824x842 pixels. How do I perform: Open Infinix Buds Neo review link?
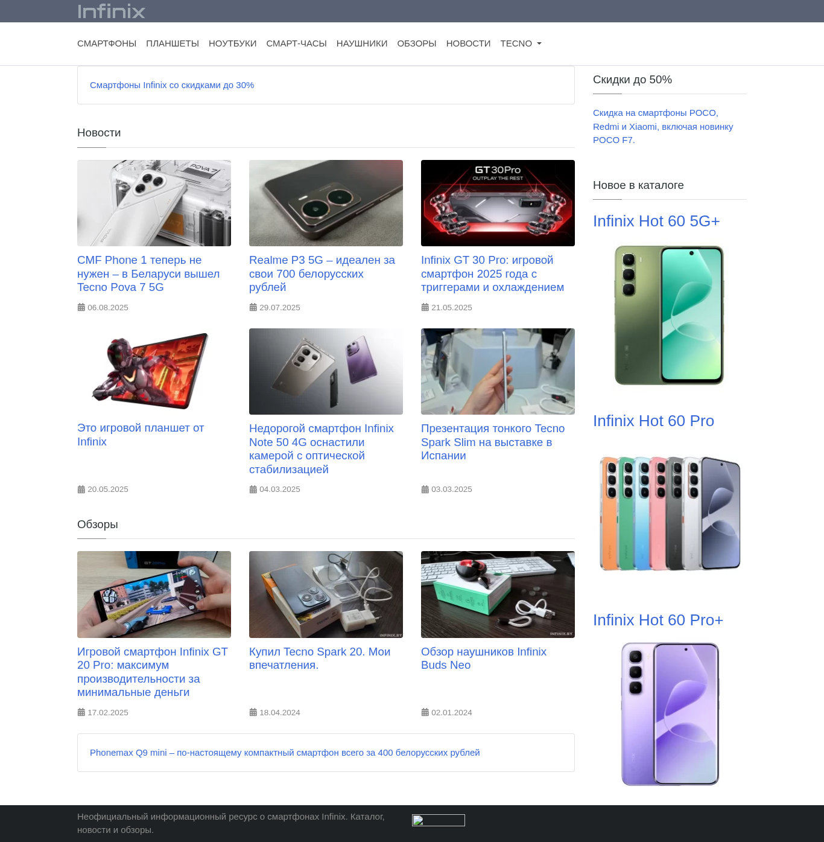[x=484, y=659]
